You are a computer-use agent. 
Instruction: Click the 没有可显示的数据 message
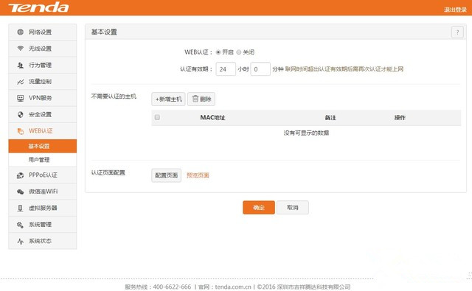(x=306, y=133)
